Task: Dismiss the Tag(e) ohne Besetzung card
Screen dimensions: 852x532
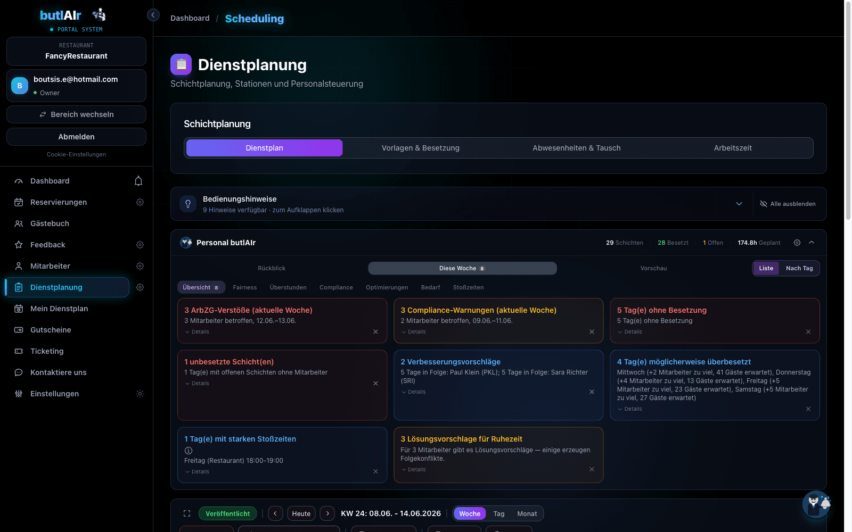Action: 808,332
